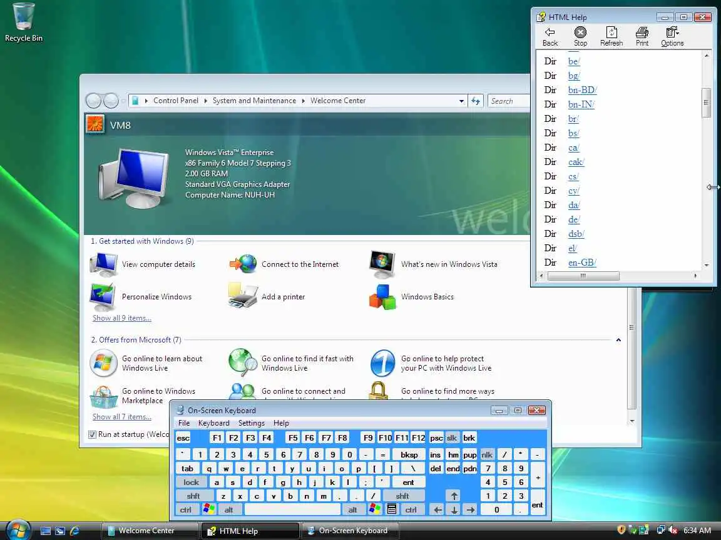Image resolution: width=721 pixels, height=540 pixels.
Task: Toggle the slk scroll lock key
Action: pos(452,438)
